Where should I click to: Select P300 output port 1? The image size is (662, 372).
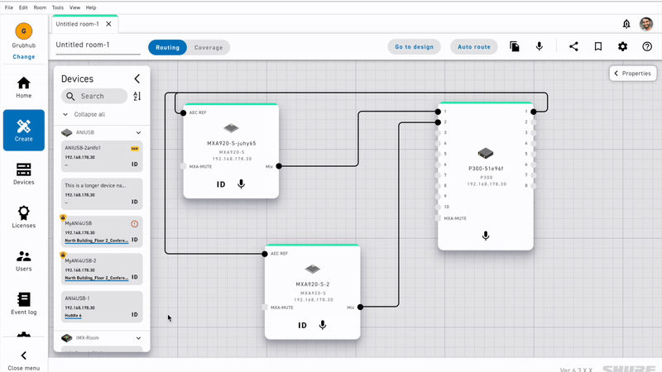534,112
